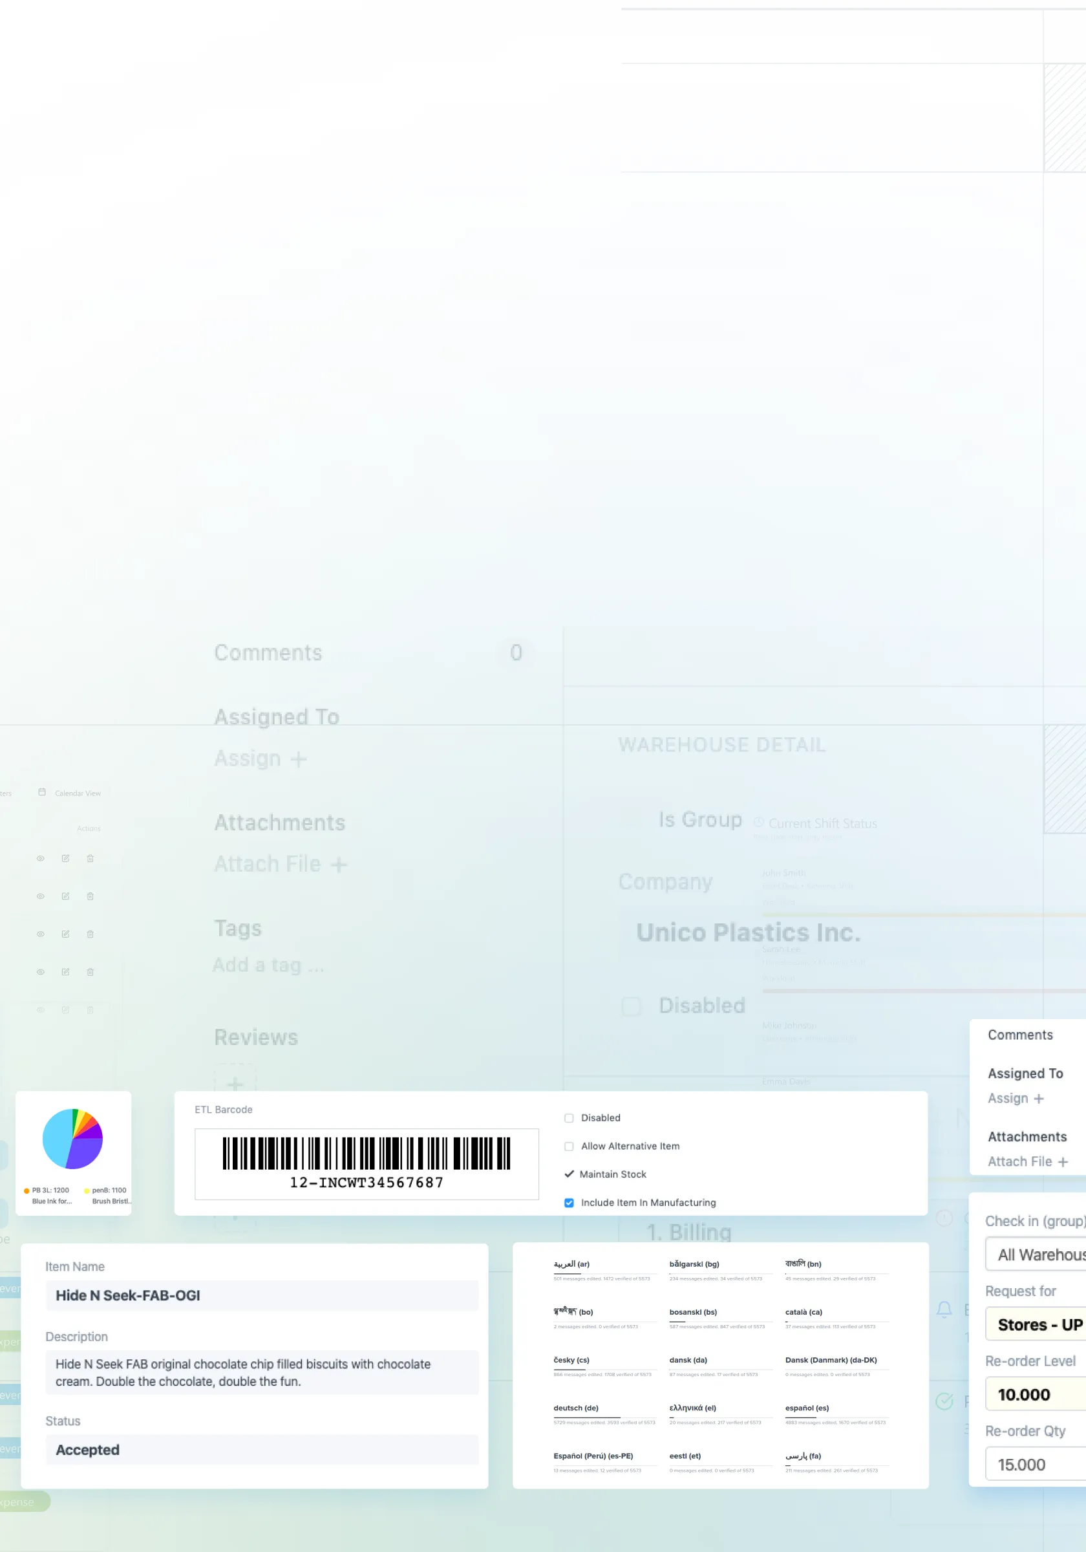1086x1552 pixels.
Task: Click plus icon next to Attach File
Action: coord(1063,1162)
